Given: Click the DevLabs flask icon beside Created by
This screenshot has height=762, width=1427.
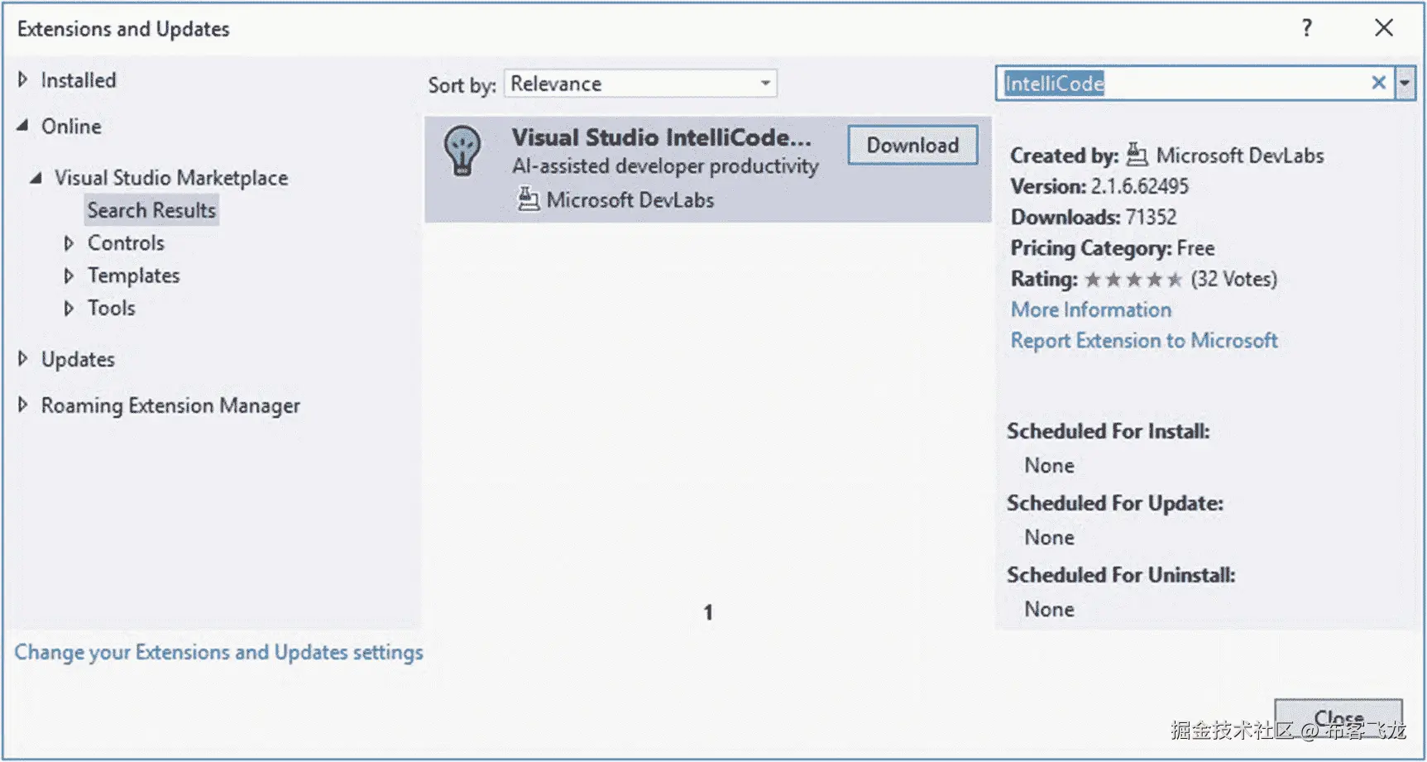Looking at the screenshot, I should pos(1137,155).
